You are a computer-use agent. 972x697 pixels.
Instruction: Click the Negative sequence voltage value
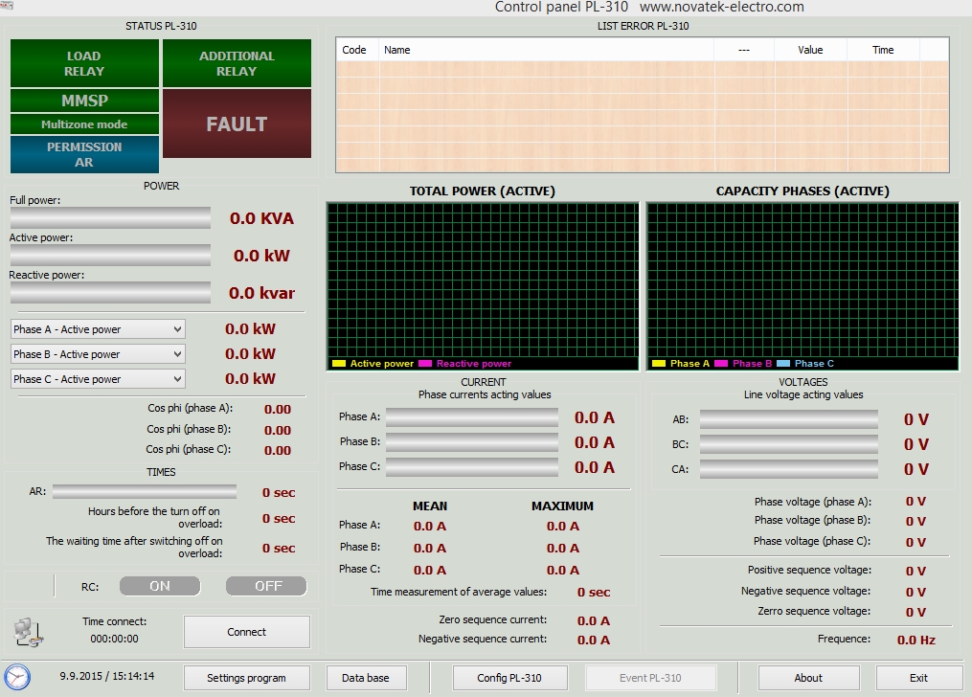pyautogui.click(x=915, y=592)
